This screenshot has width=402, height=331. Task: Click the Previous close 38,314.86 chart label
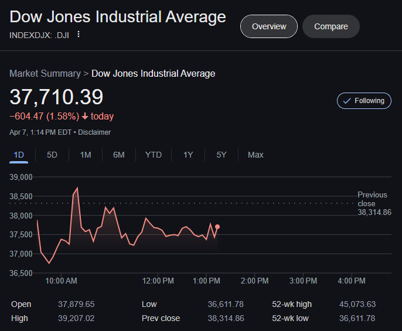coord(374,203)
